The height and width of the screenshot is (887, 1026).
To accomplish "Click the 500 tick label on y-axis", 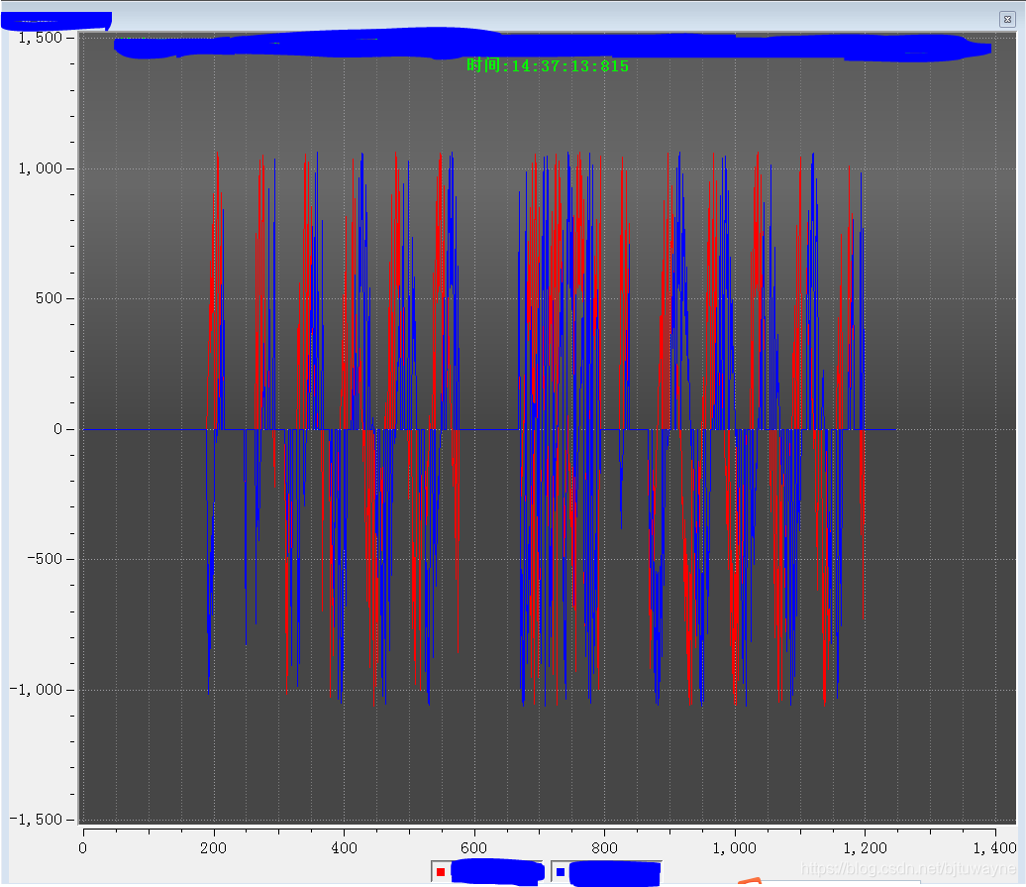I will coord(50,298).
